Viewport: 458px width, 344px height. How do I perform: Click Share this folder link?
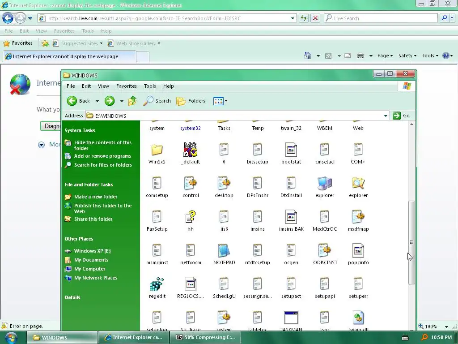(93, 219)
